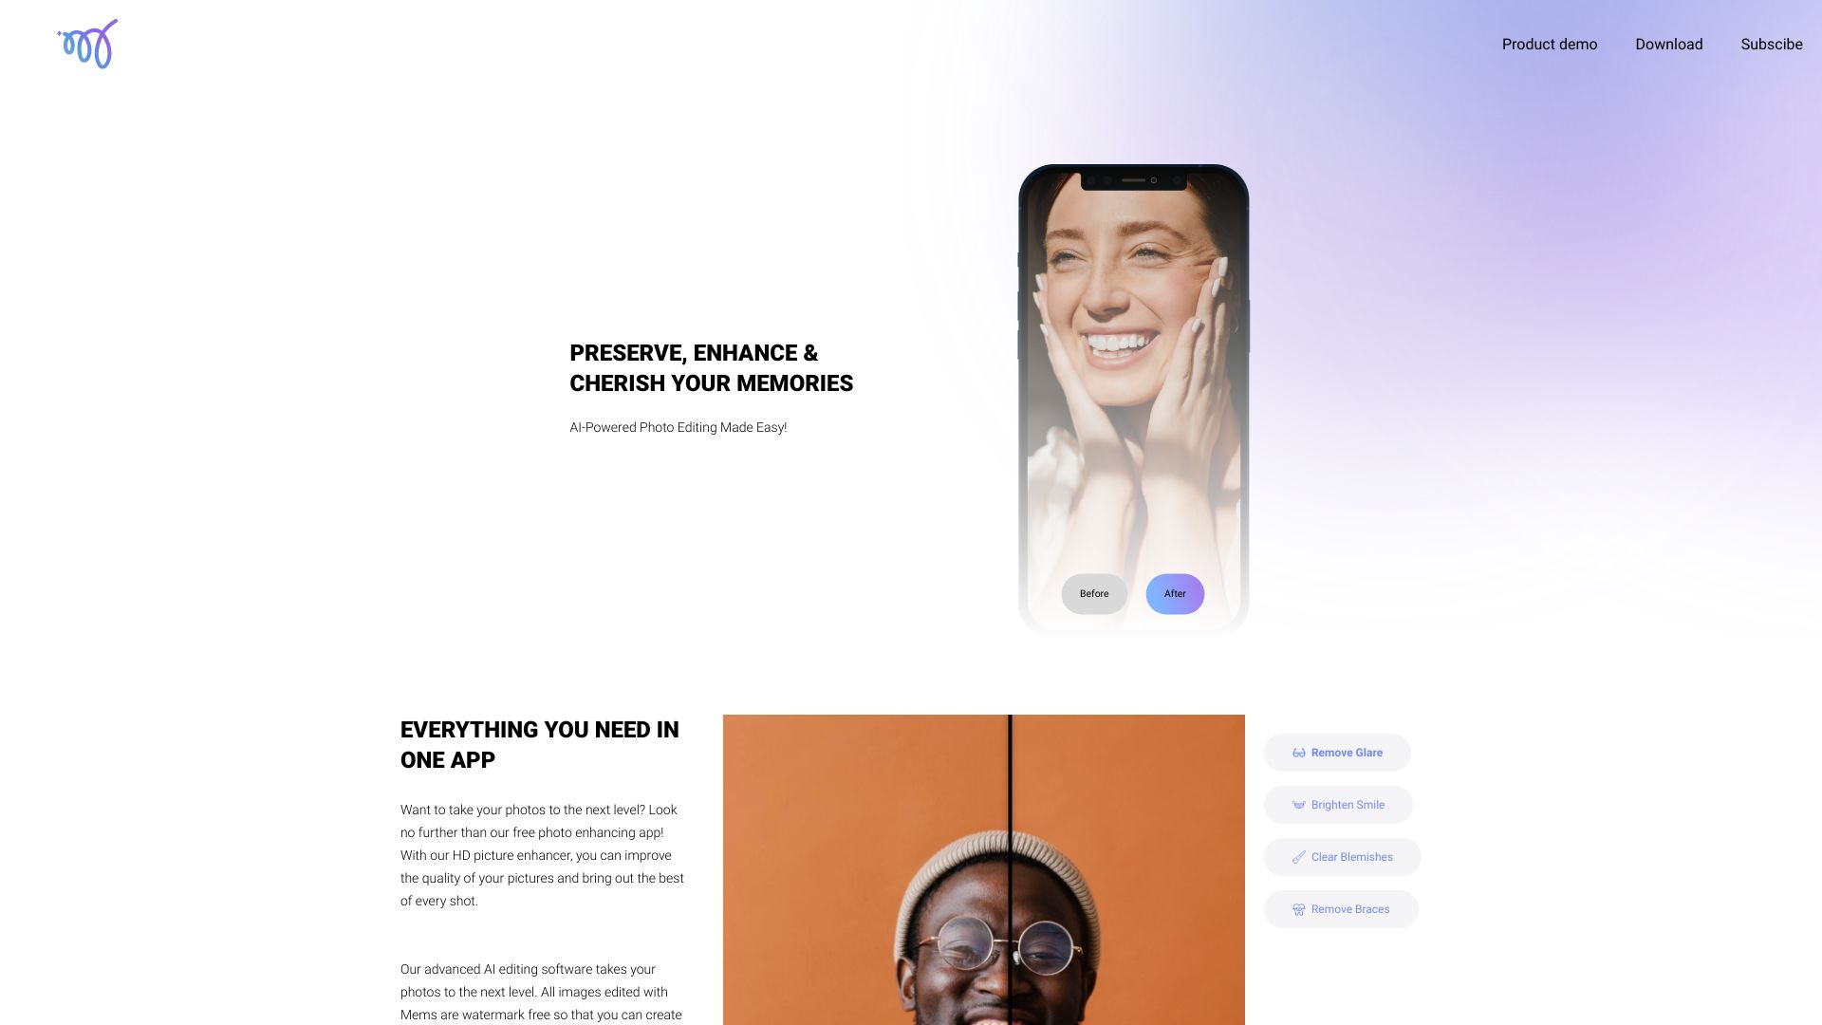Select the Product demo menu item
Screen dimensions: 1822x1025
[x=1550, y=44]
